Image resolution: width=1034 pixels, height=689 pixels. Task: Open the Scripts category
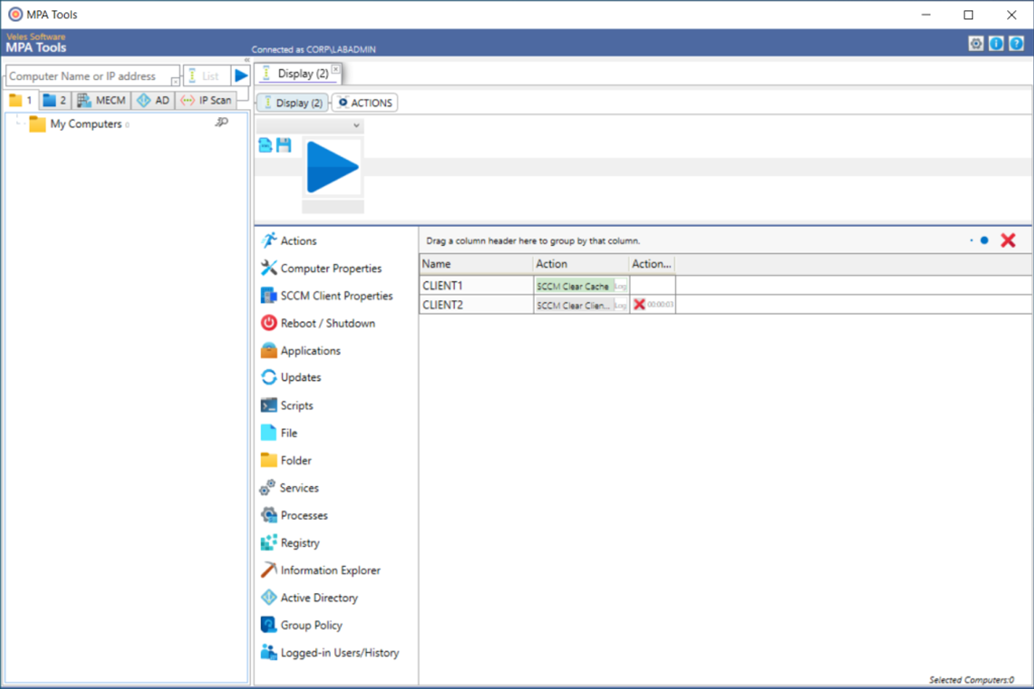[x=287, y=406]
